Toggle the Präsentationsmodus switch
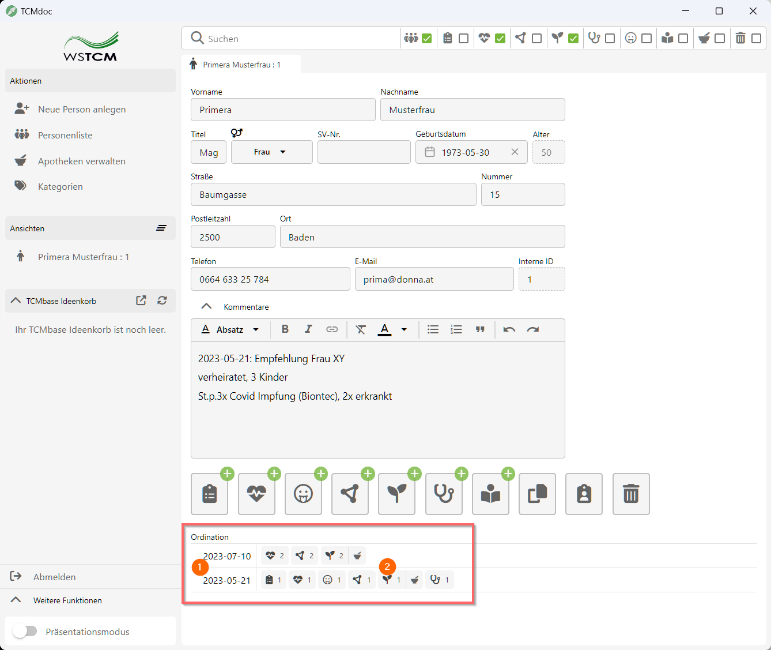 click(25, 632)
